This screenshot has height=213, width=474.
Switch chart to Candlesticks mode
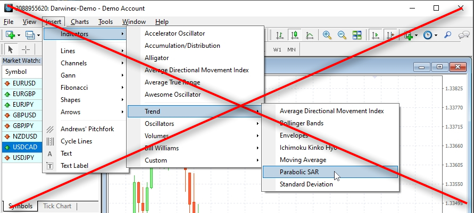pos(295,35)
